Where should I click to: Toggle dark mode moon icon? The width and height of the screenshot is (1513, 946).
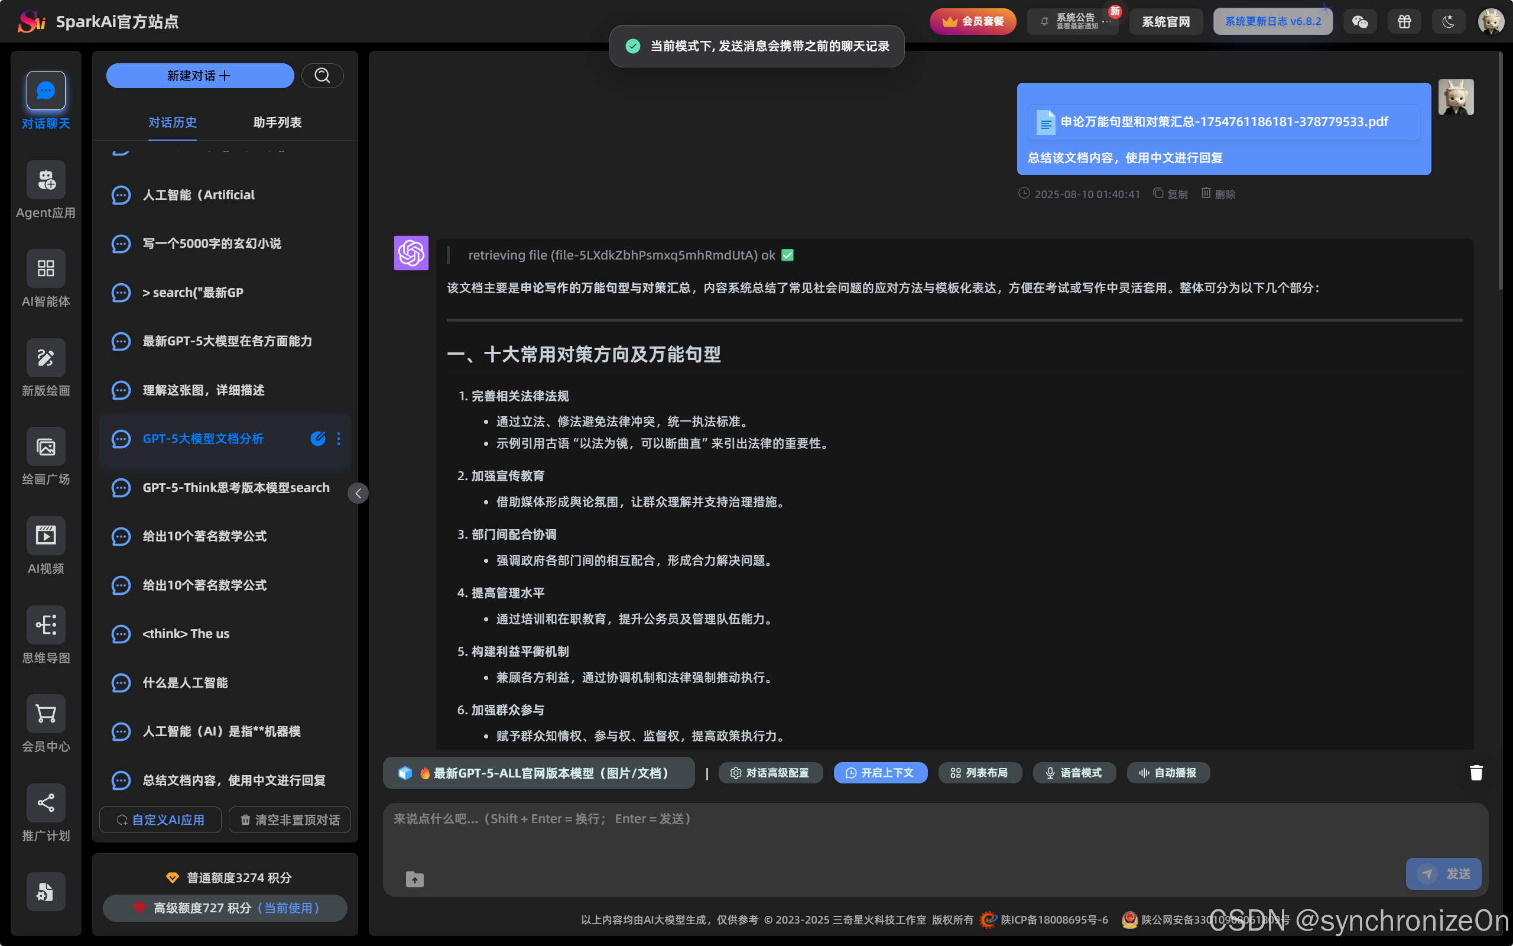coord(1449,22)
